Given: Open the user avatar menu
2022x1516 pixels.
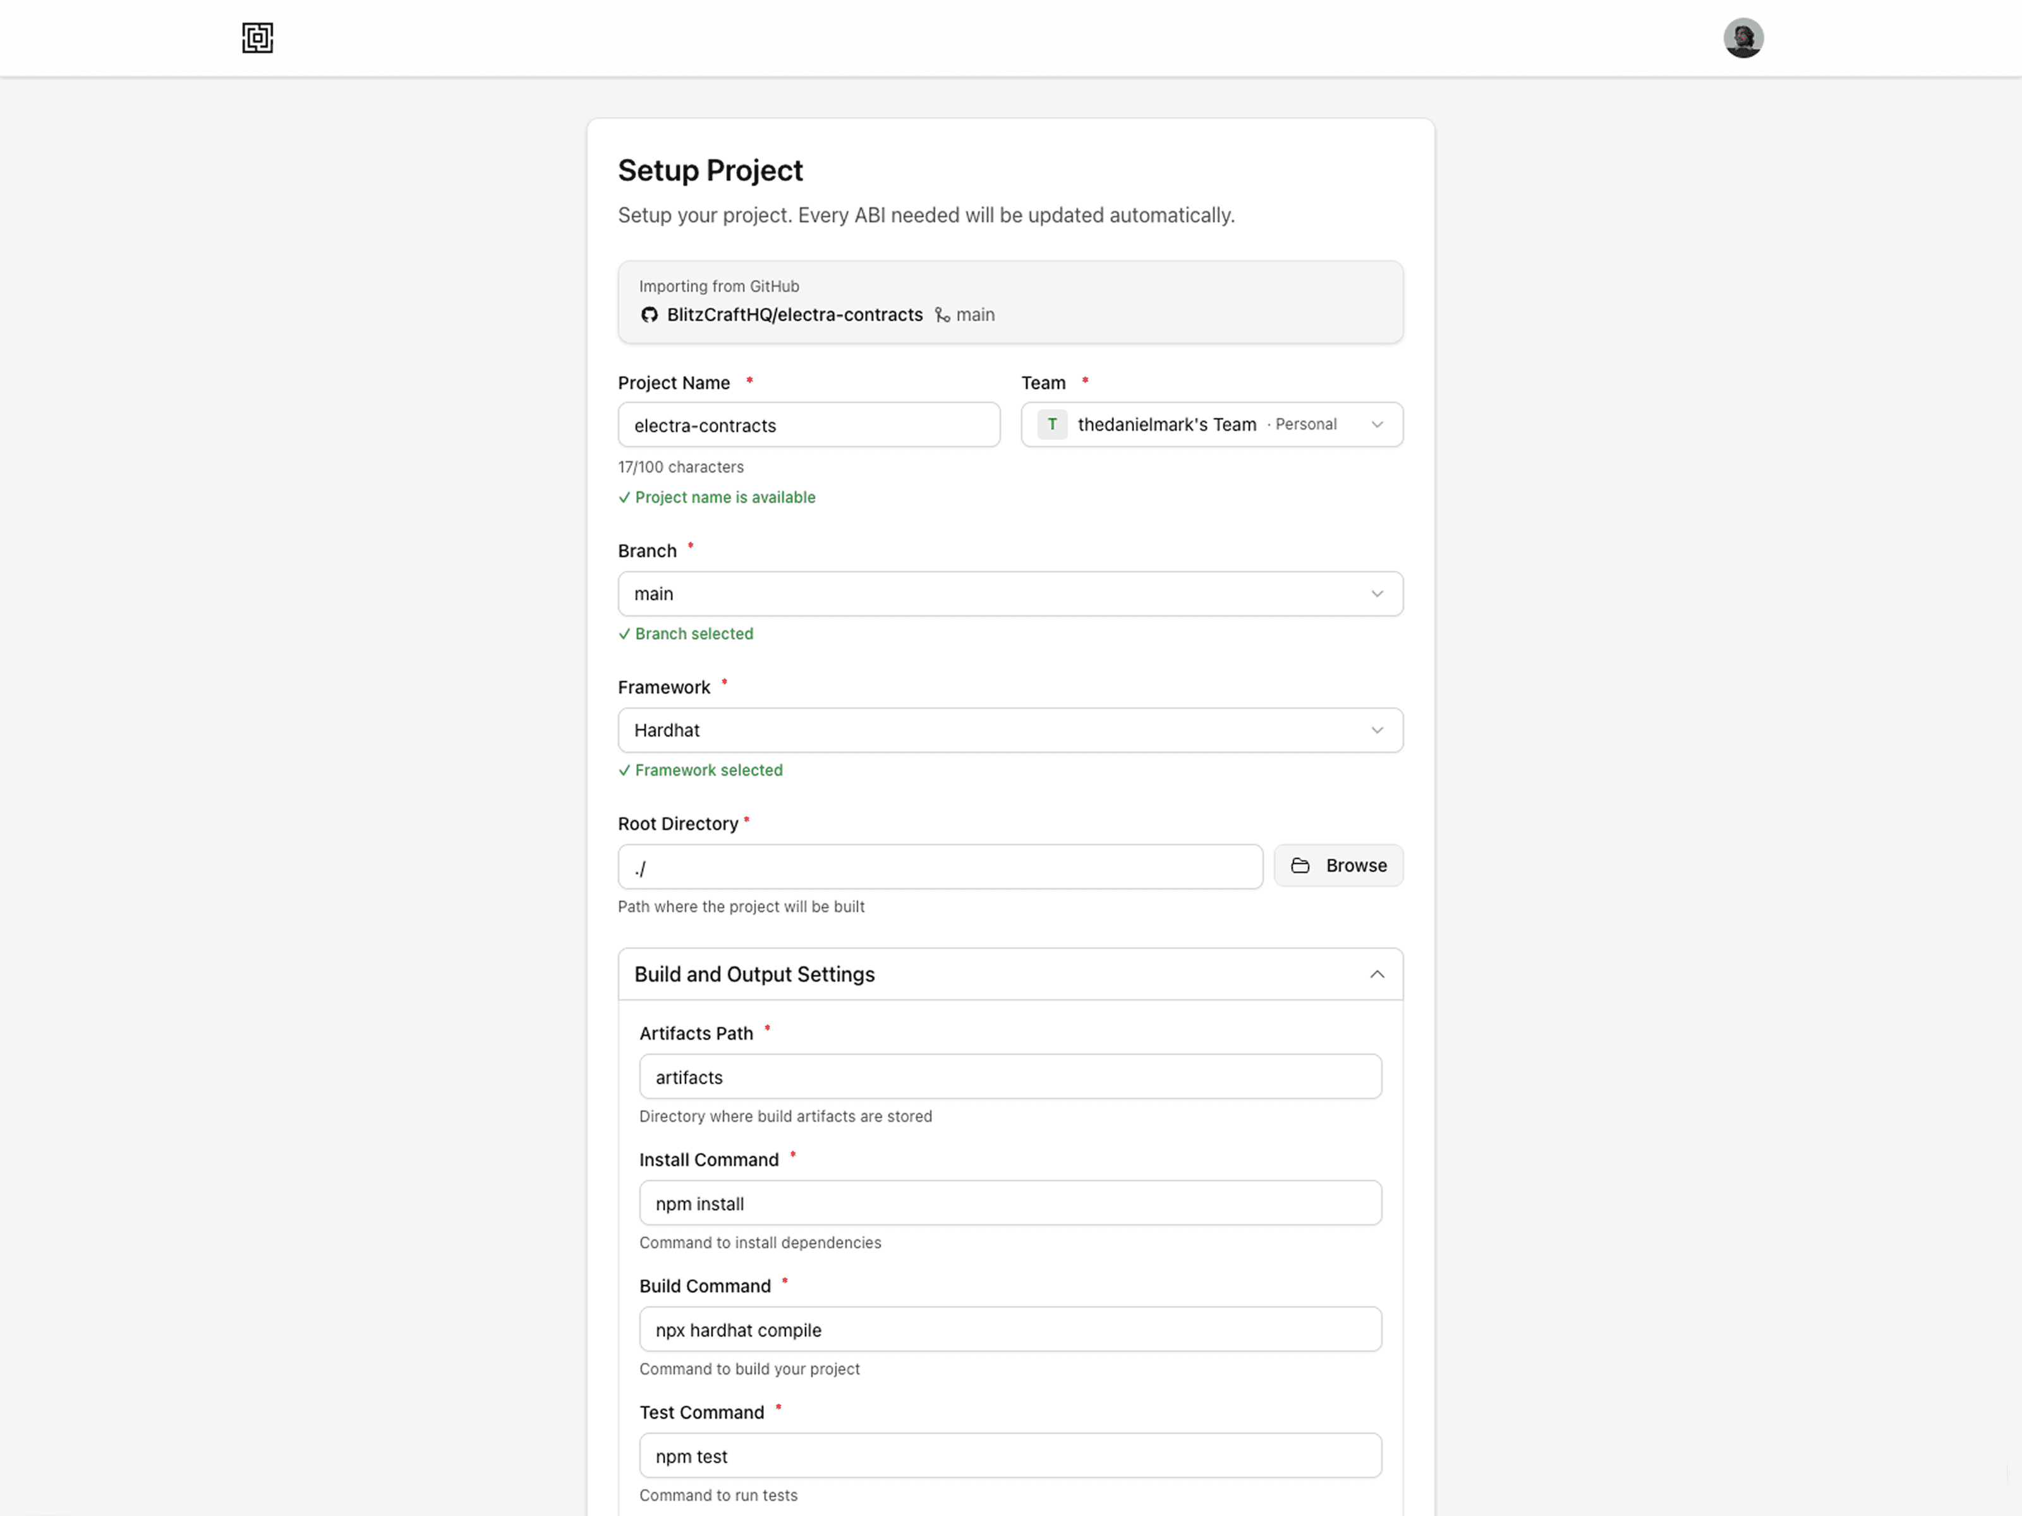Looking at the screenshot, I should (1743, 37).
